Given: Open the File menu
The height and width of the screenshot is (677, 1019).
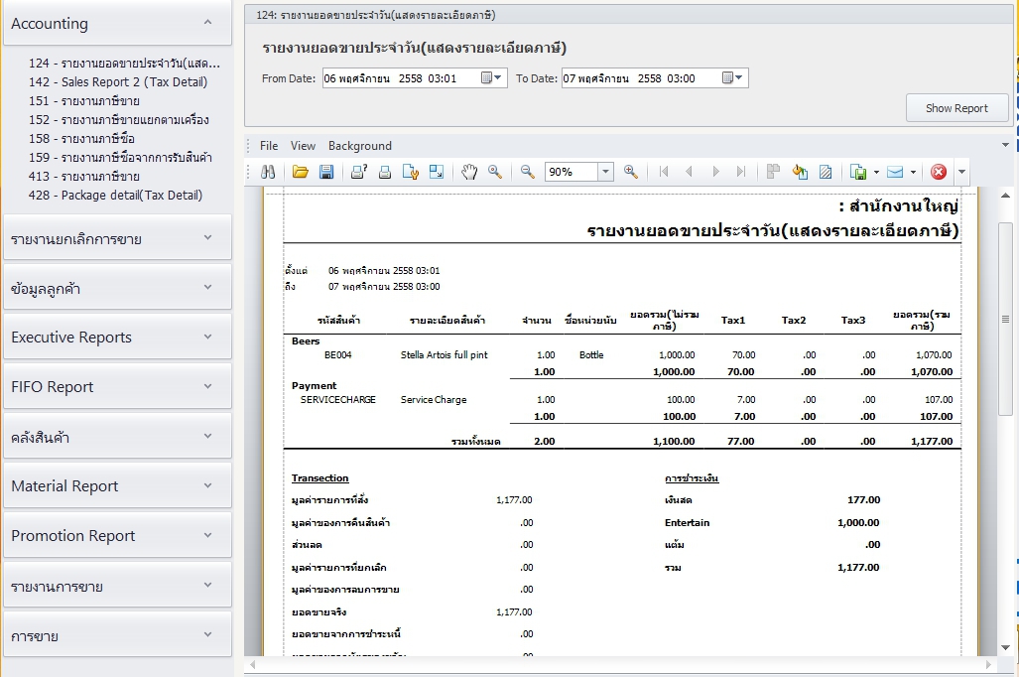Looking at the screenshot, I should click(269, 146).
